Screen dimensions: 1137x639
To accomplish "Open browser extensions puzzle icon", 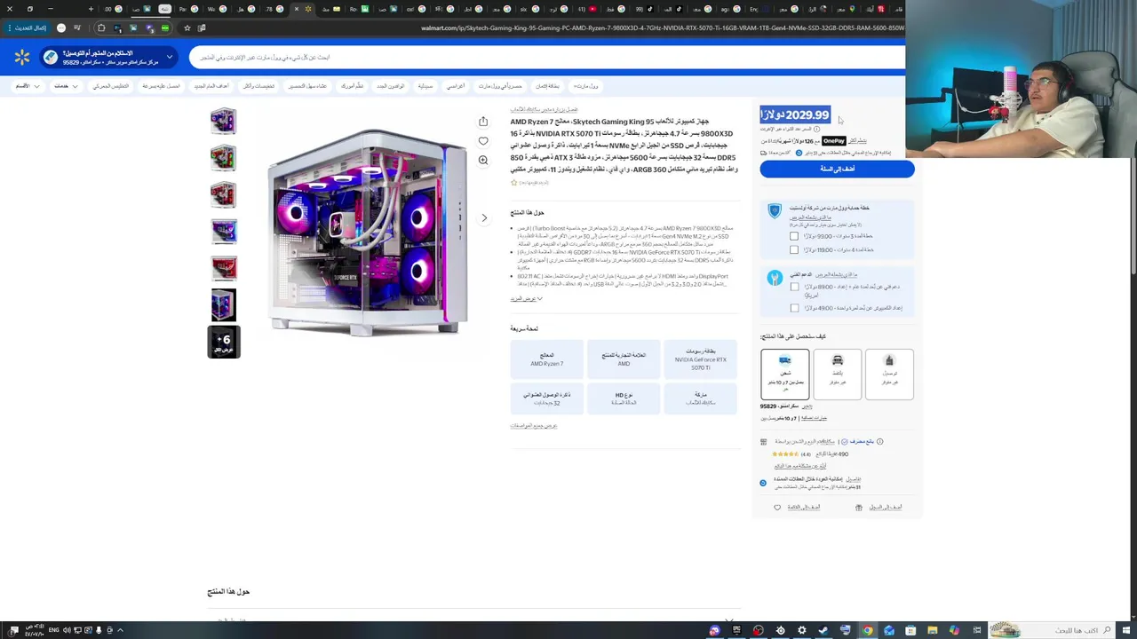I will (101, 28).
